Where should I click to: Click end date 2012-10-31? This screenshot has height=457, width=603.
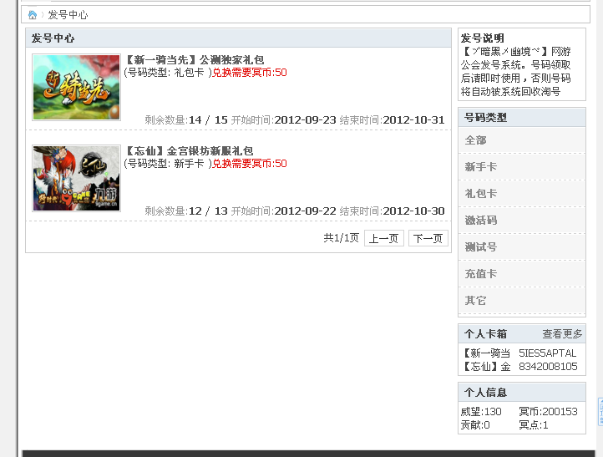tap(413, 120)
